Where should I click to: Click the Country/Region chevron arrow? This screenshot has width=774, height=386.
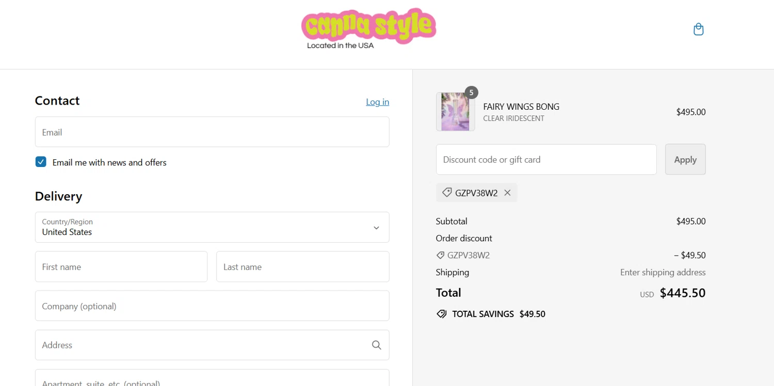click(x=376, y=228)
